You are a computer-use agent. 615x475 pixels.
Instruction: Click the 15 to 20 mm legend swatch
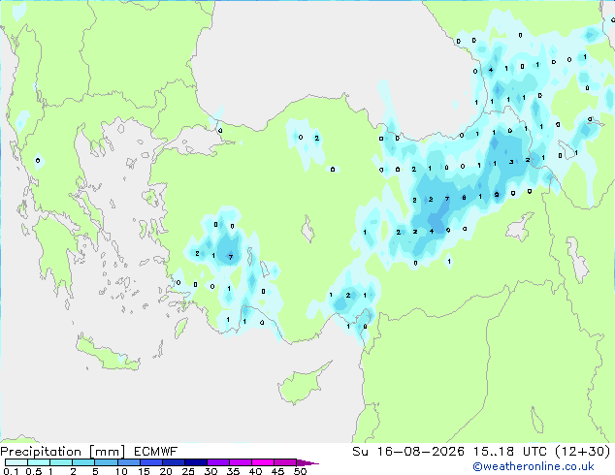point(151,462)
